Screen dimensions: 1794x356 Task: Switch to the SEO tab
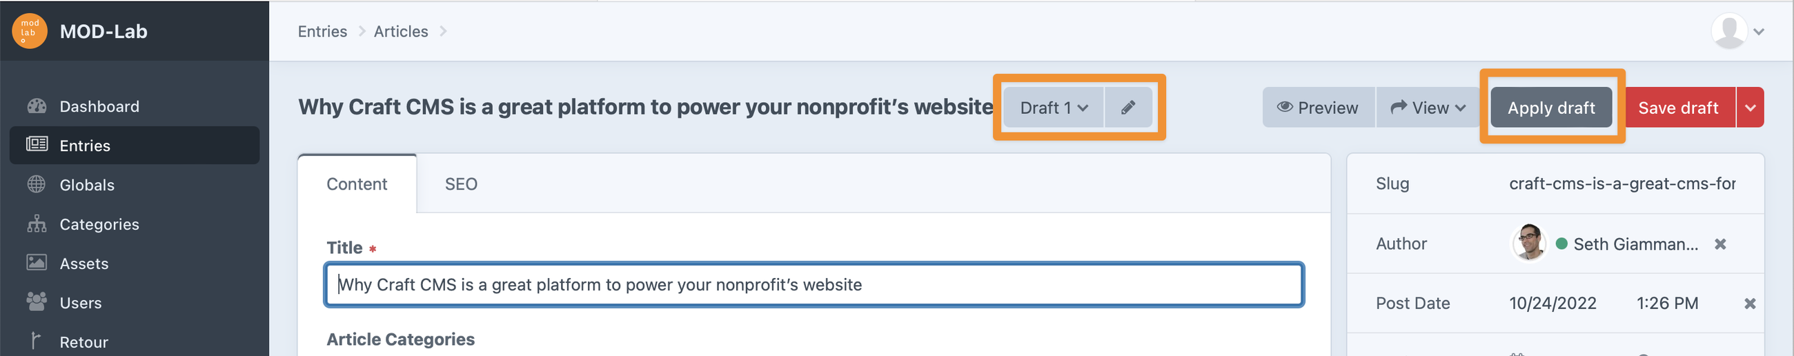point(461,184)
